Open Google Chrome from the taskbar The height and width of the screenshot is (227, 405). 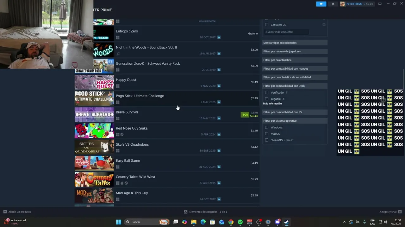pos(231,222)
